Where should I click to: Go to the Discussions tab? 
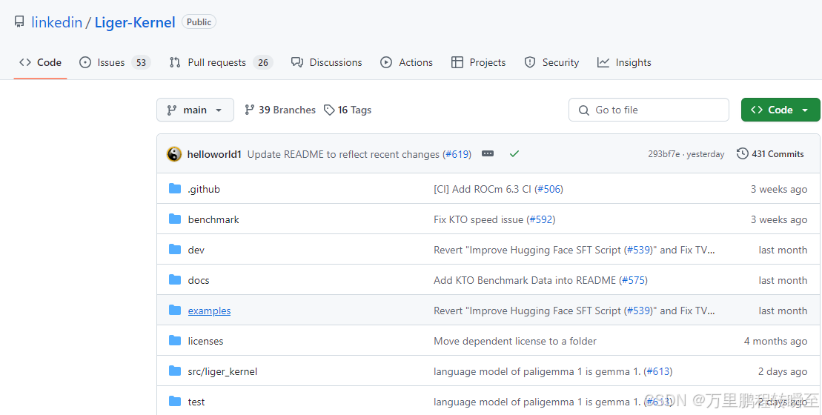click(327, 62)
